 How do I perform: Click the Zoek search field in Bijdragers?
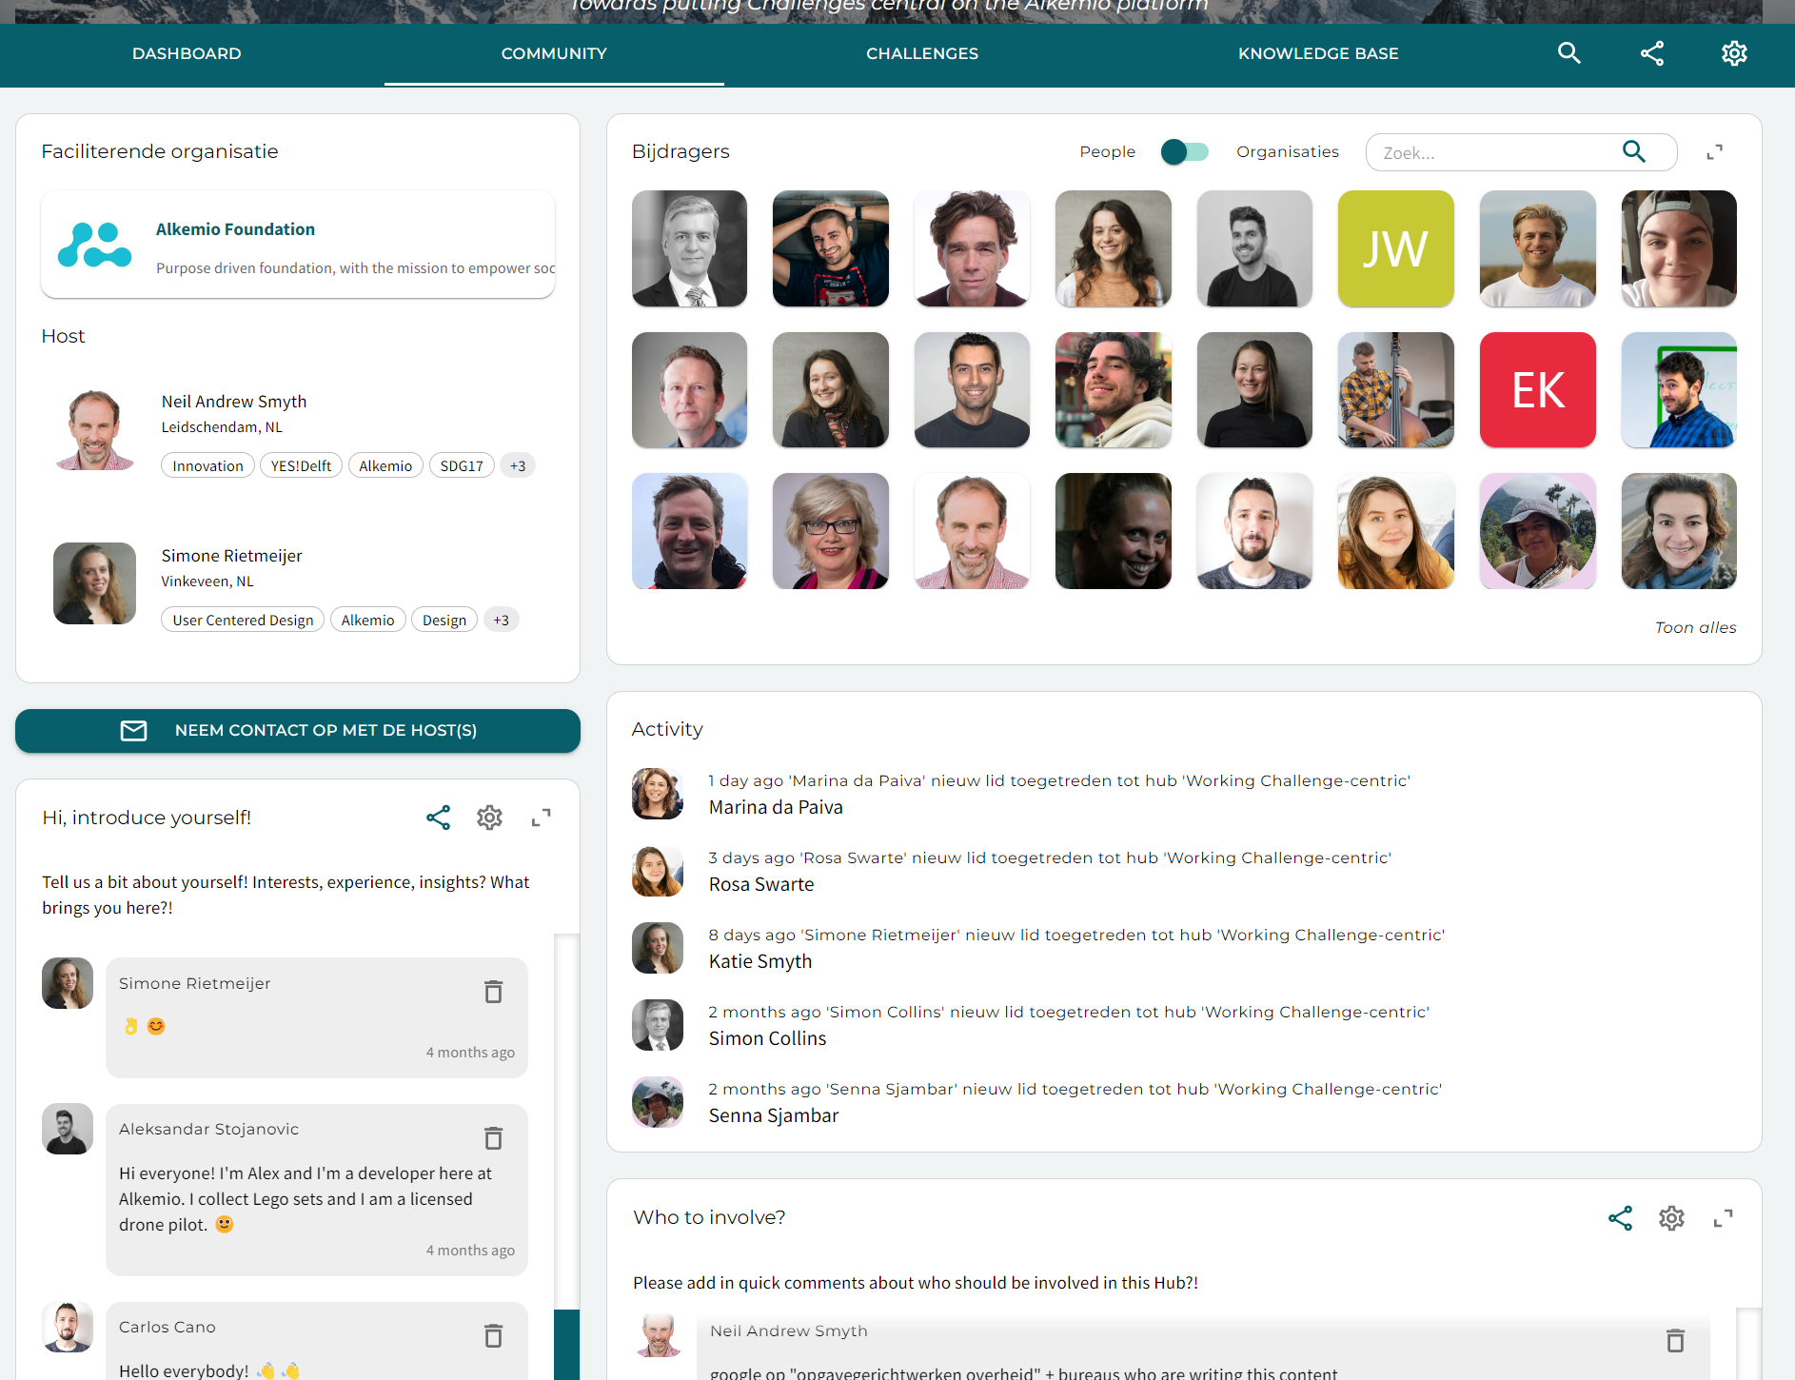(1494, 152)
